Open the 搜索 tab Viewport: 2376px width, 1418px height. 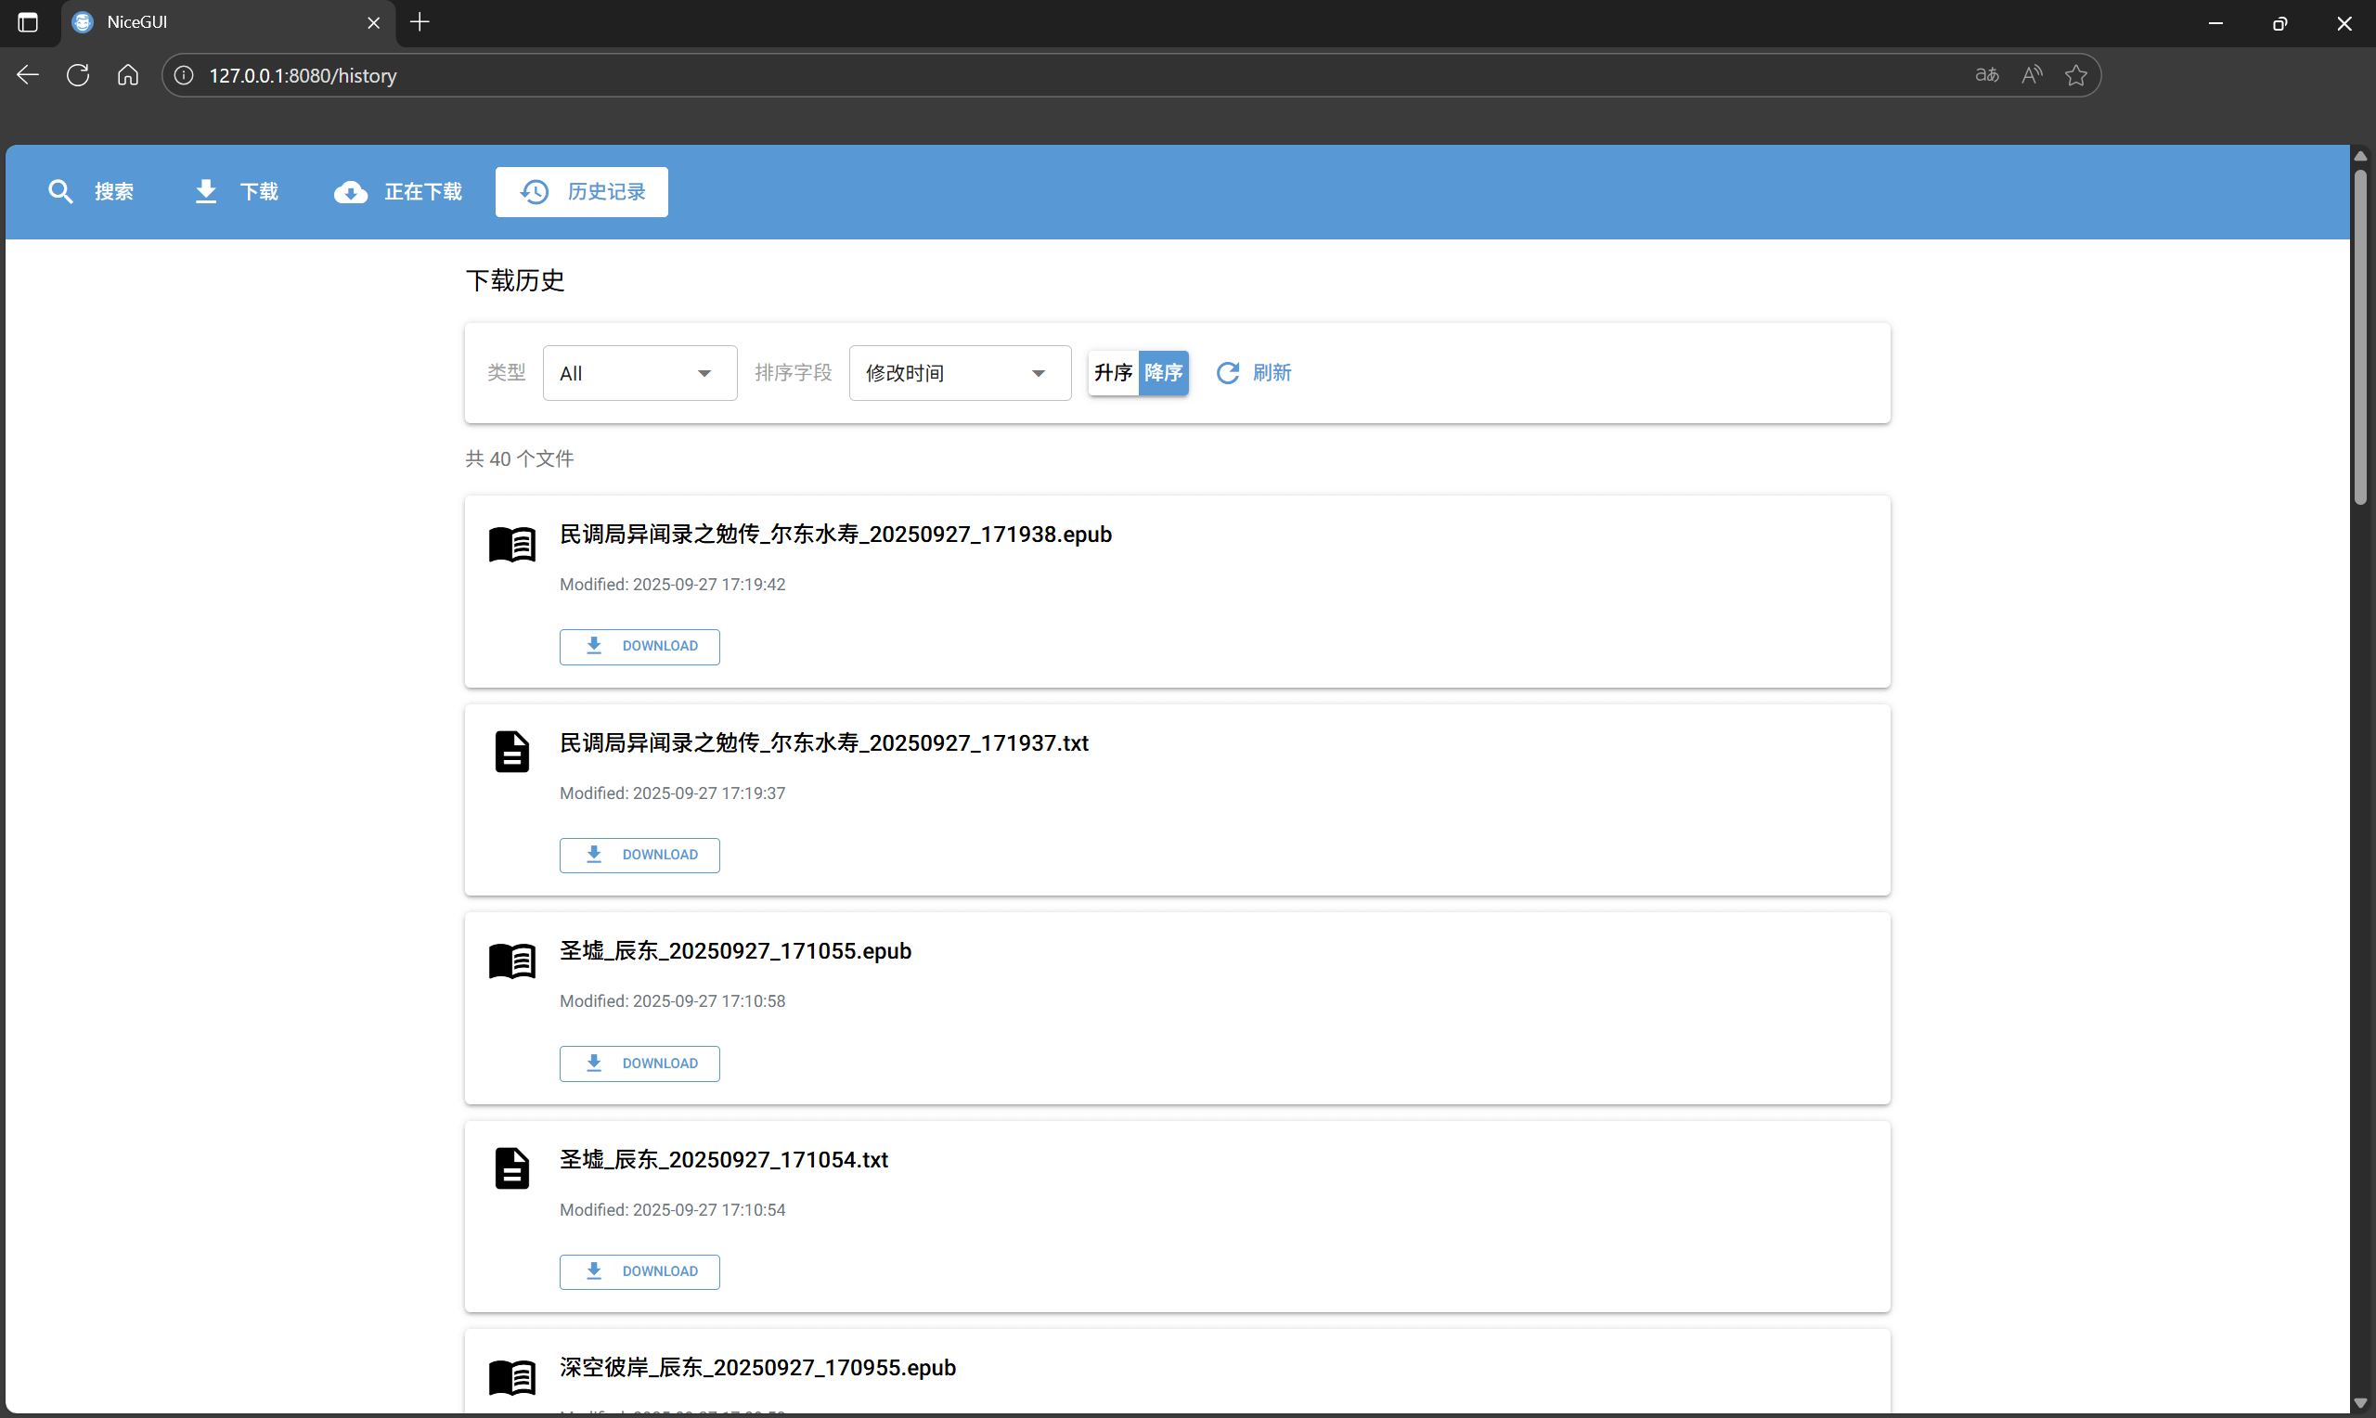(x=92, y=192)
